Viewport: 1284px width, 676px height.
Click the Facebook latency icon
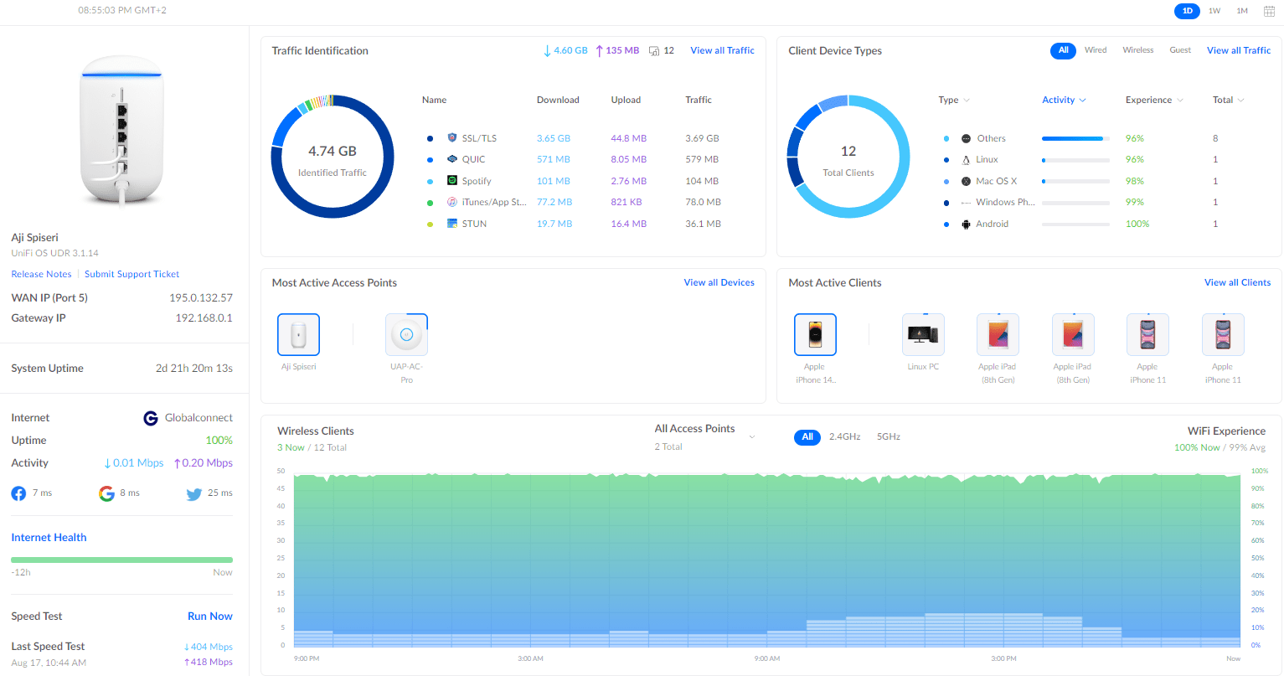tap(18, 493)
